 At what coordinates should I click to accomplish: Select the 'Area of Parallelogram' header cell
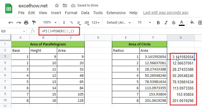[x=48, y=44]
